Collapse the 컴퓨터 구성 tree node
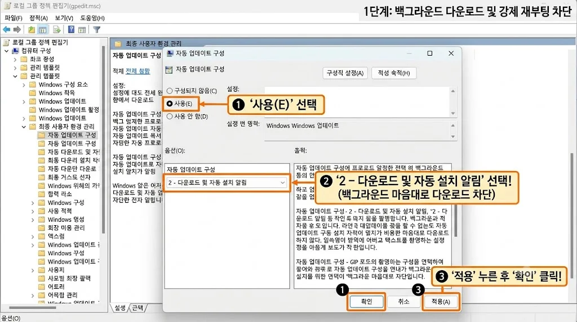577x322 pixels. coord(7,51)
